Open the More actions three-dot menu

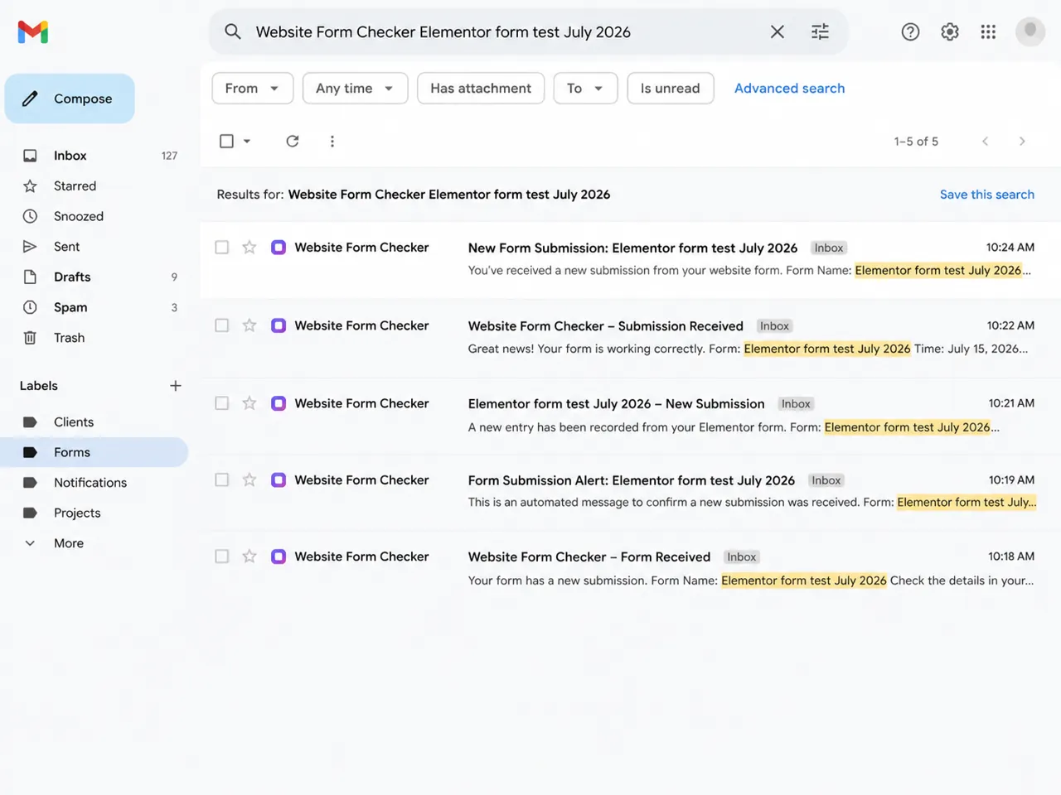332,141
